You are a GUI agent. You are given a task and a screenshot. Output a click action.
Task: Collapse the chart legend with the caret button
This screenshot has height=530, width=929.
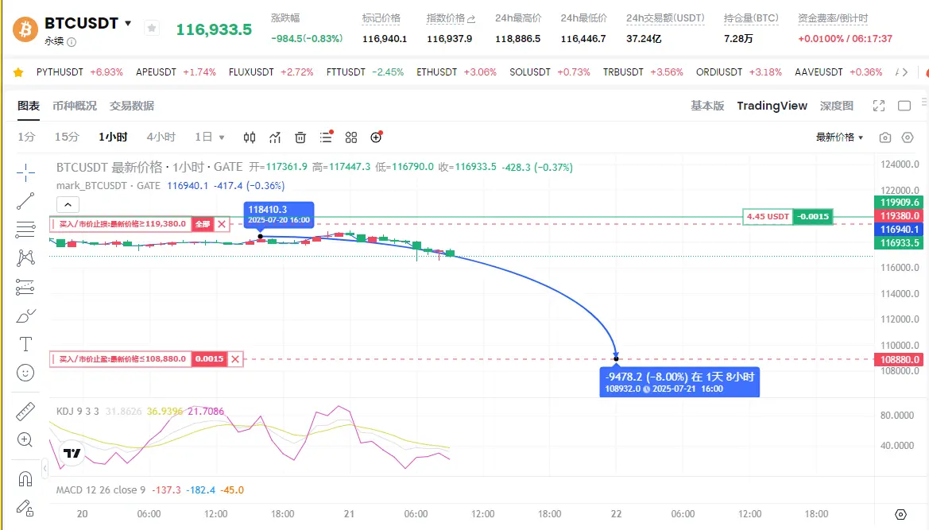point(68,205)
